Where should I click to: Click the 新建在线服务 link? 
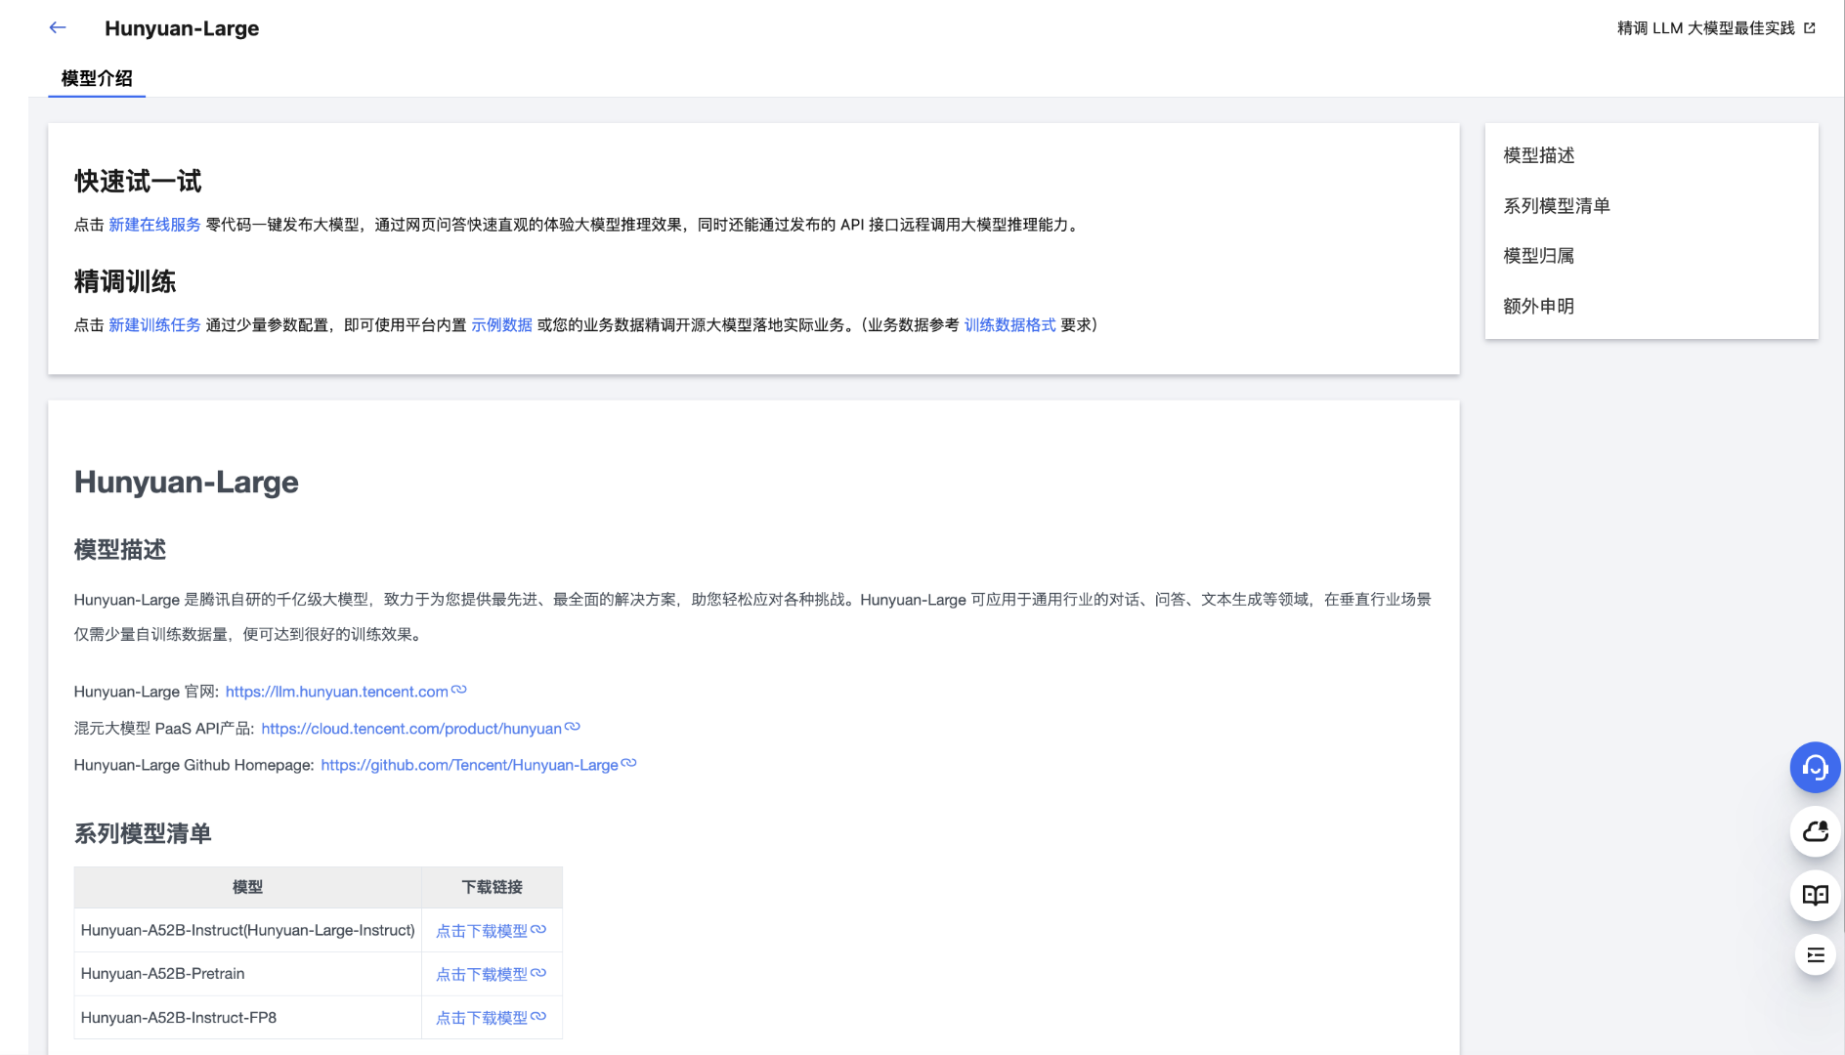tap(154, 225)
